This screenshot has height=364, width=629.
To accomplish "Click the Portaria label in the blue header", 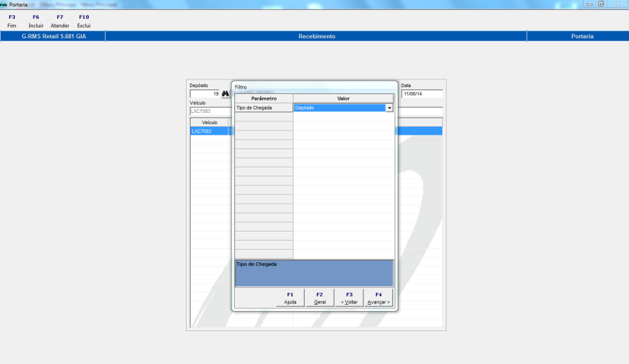I will click(x=582, y=36).
